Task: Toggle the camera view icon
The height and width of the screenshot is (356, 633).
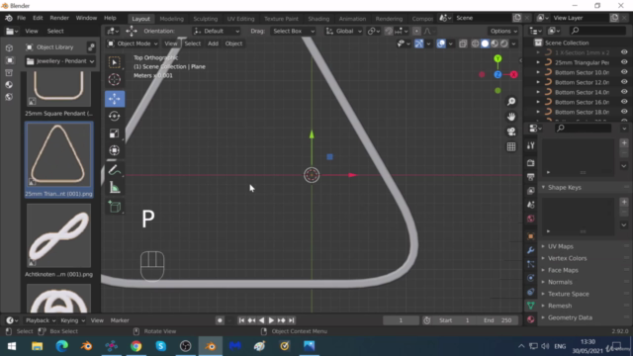Action: 511,132
